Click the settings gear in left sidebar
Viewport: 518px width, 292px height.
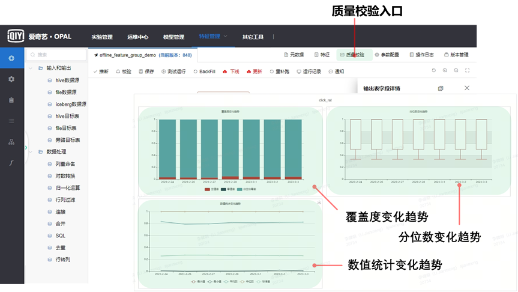click(11, 79)
